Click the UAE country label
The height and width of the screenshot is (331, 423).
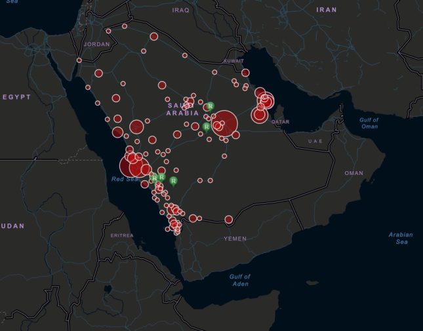[x=315, y=142]
